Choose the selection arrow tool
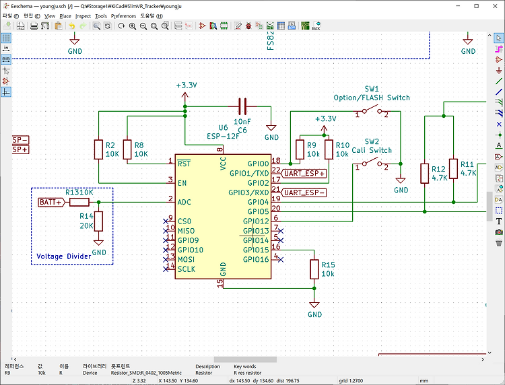Screen dimensions: 505x385 498,38
